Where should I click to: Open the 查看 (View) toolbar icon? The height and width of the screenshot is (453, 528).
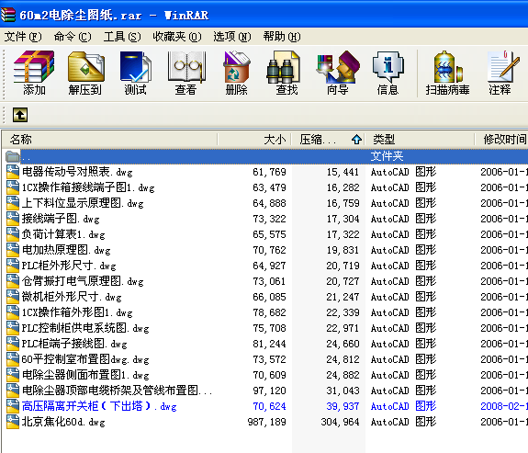[x=186, y=67]
